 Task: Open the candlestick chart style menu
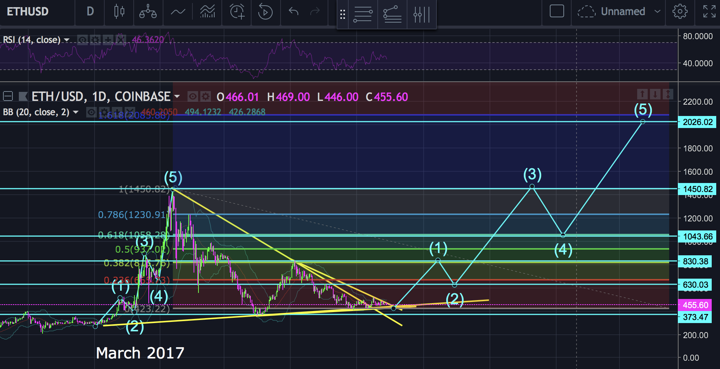pos(119,12)
